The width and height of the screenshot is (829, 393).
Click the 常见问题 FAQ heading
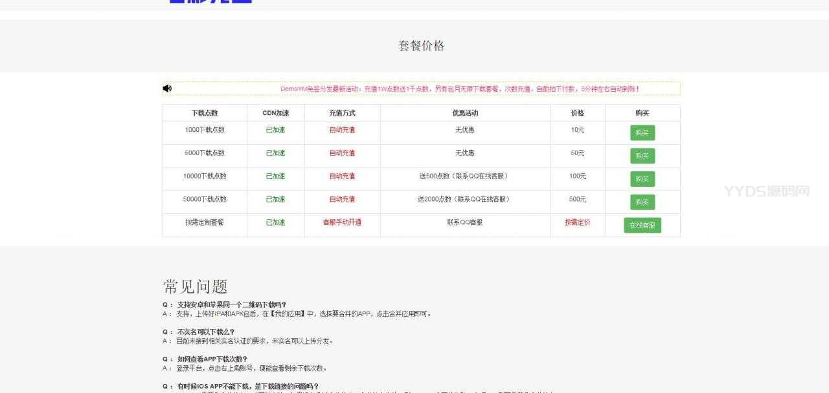195,286
